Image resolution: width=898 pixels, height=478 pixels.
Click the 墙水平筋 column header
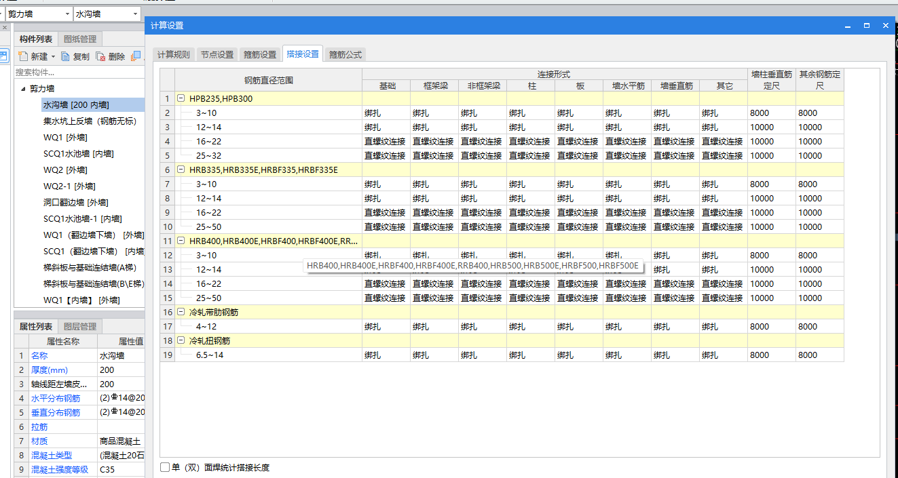[x=627, y=86]
